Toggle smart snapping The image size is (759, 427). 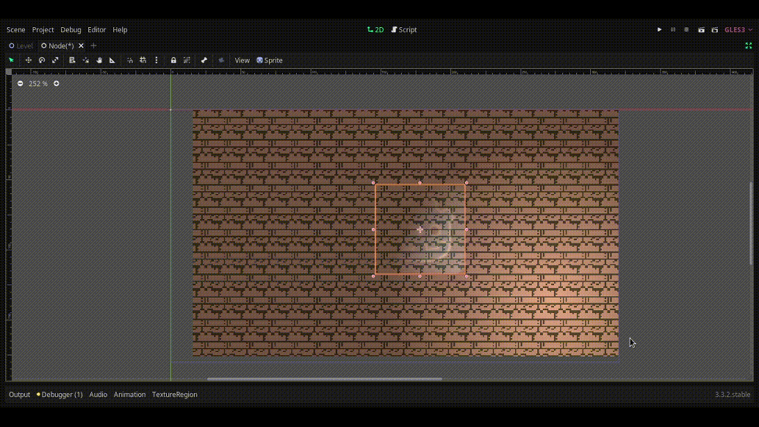(x=130, y=61)
